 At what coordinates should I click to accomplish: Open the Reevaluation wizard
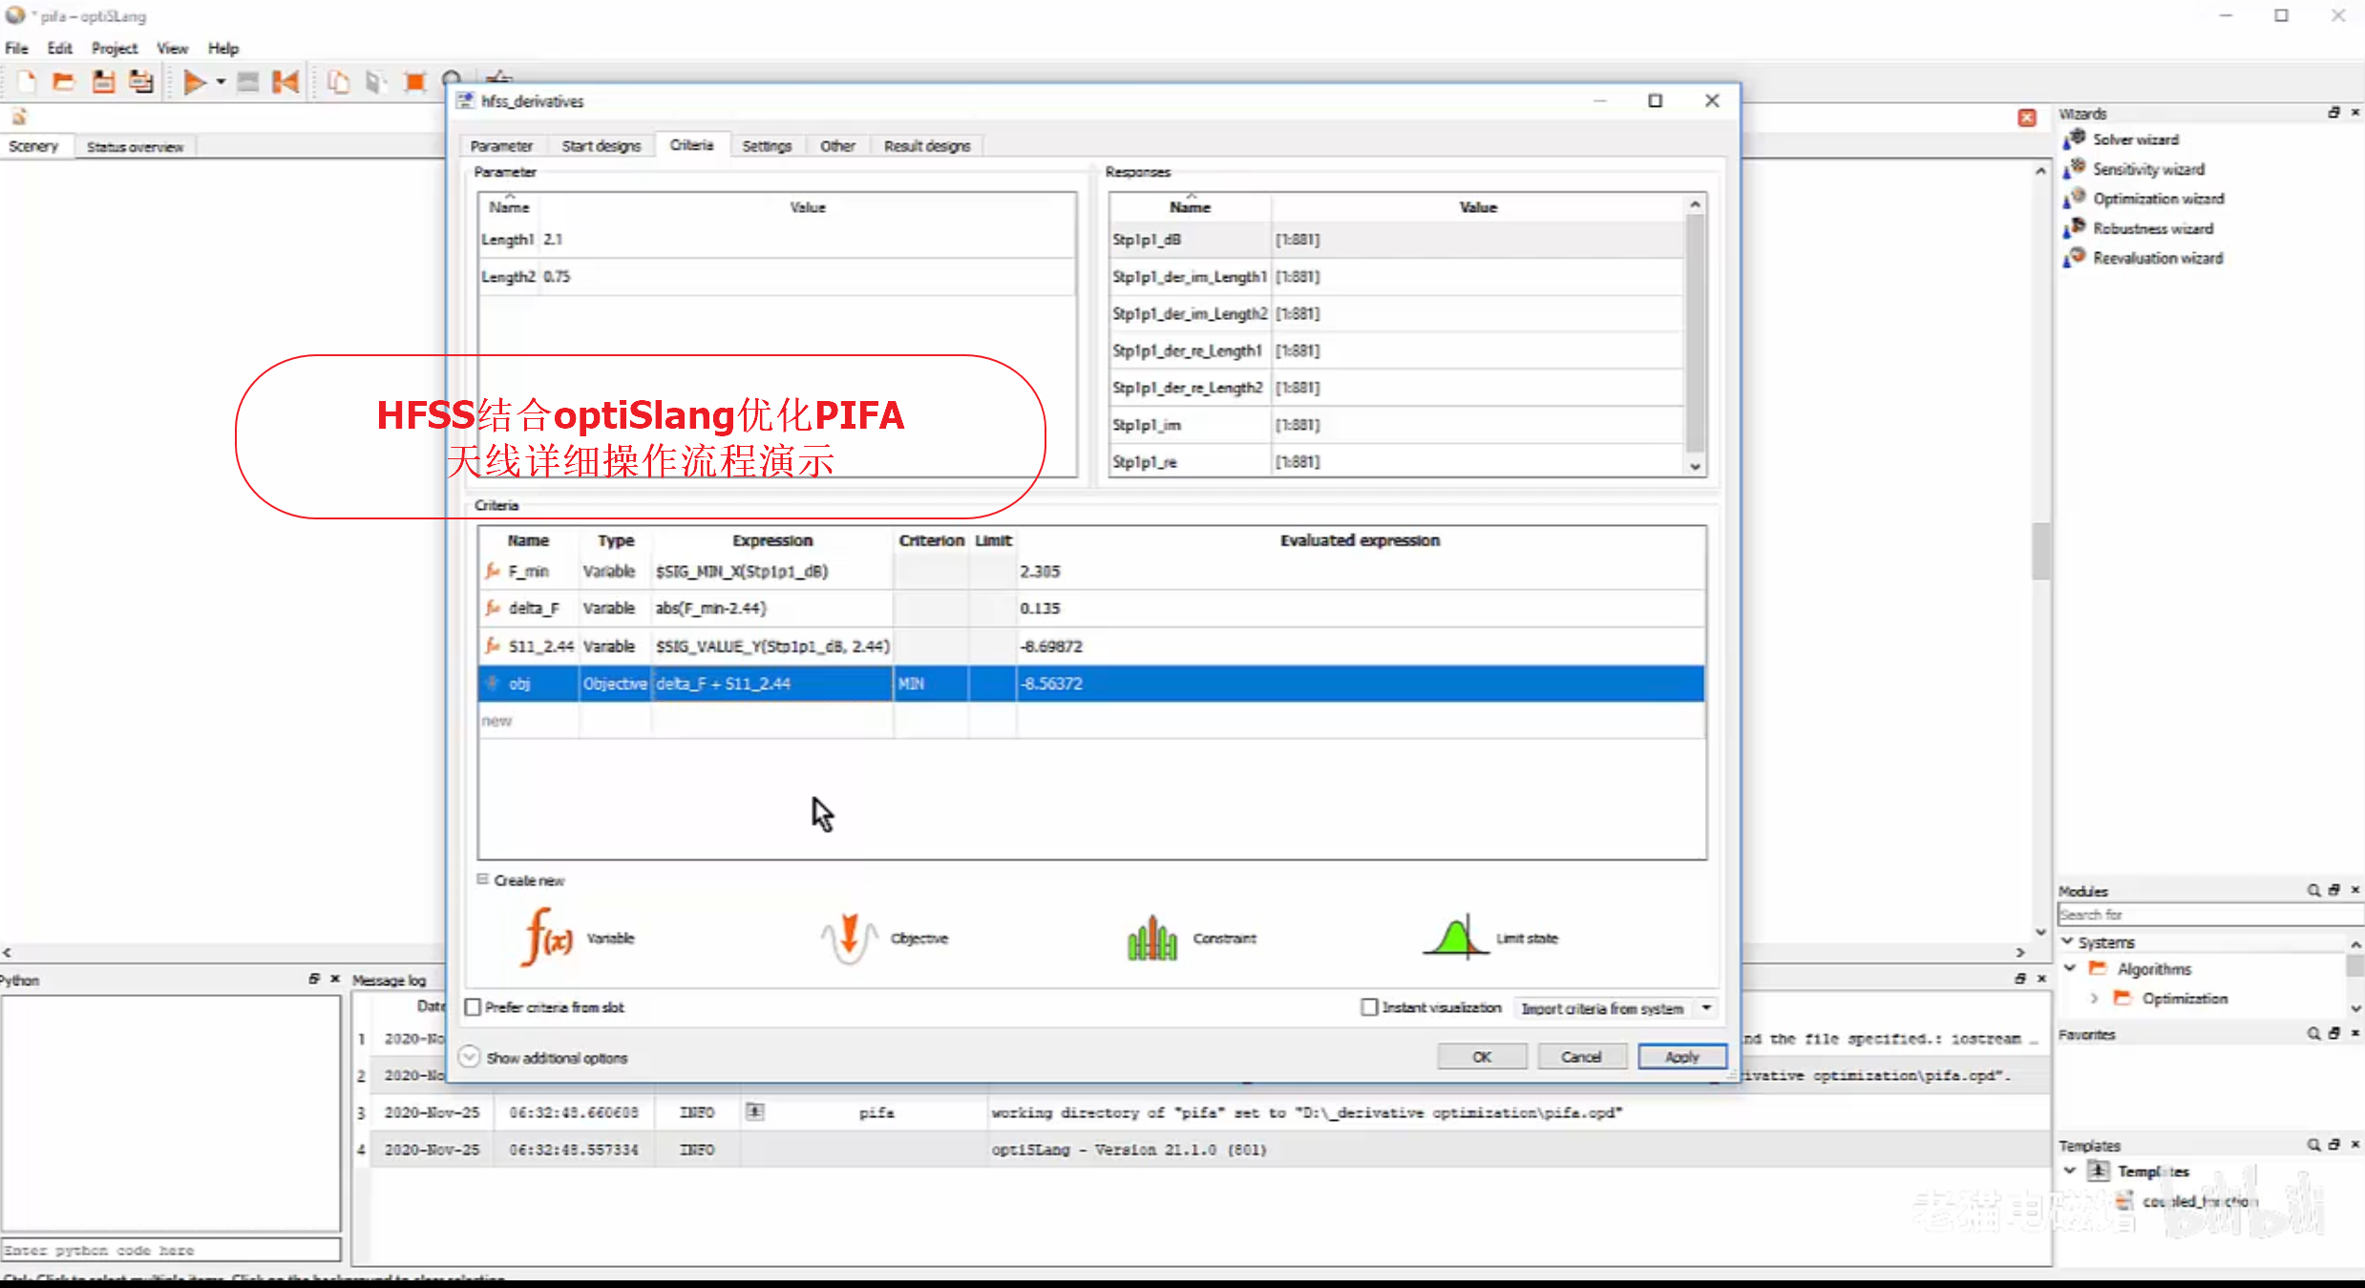tap(2157, 258)
